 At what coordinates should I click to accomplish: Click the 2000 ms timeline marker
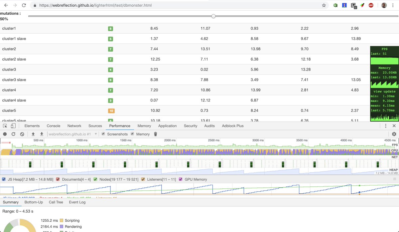click(x=170, y=140)
